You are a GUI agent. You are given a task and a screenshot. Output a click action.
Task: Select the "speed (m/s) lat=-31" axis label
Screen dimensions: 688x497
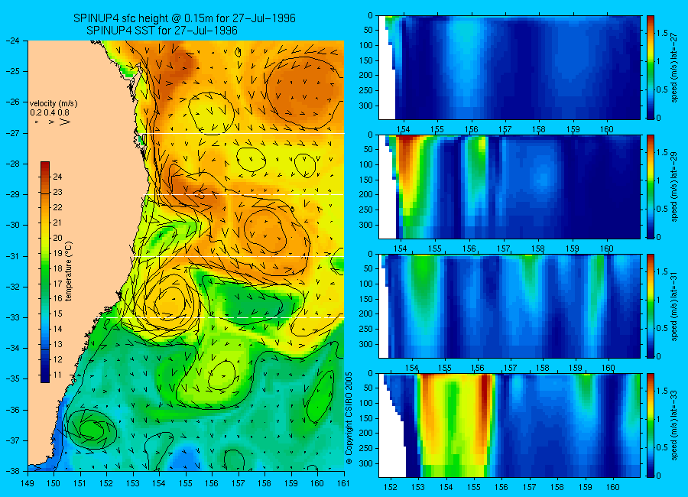(674, 306)
